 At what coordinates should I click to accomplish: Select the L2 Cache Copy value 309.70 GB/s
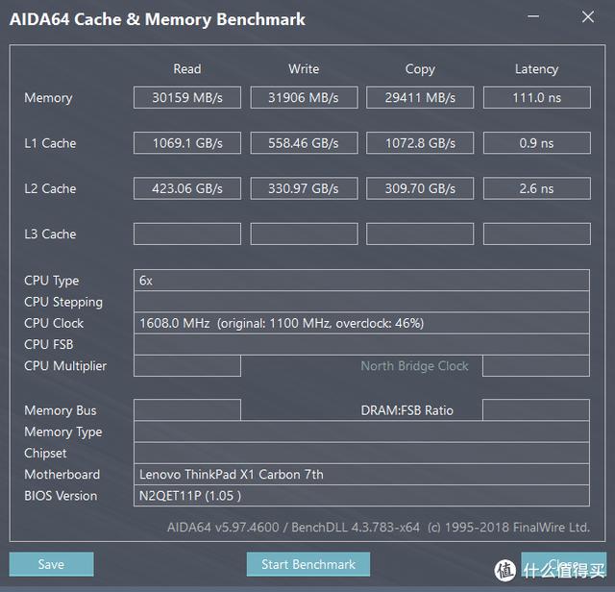pos(420,188)
